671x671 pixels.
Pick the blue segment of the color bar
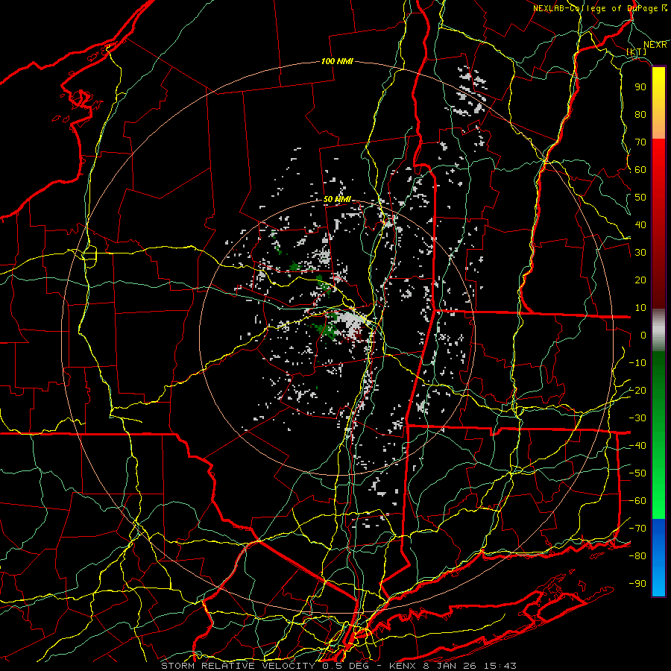pos(658,558)
